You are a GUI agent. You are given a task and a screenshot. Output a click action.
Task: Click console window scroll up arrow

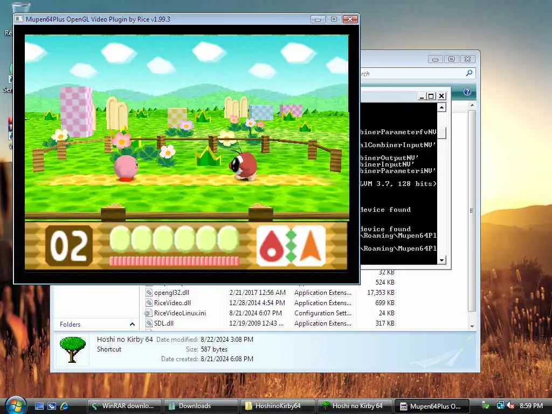[x=442, y=107]
